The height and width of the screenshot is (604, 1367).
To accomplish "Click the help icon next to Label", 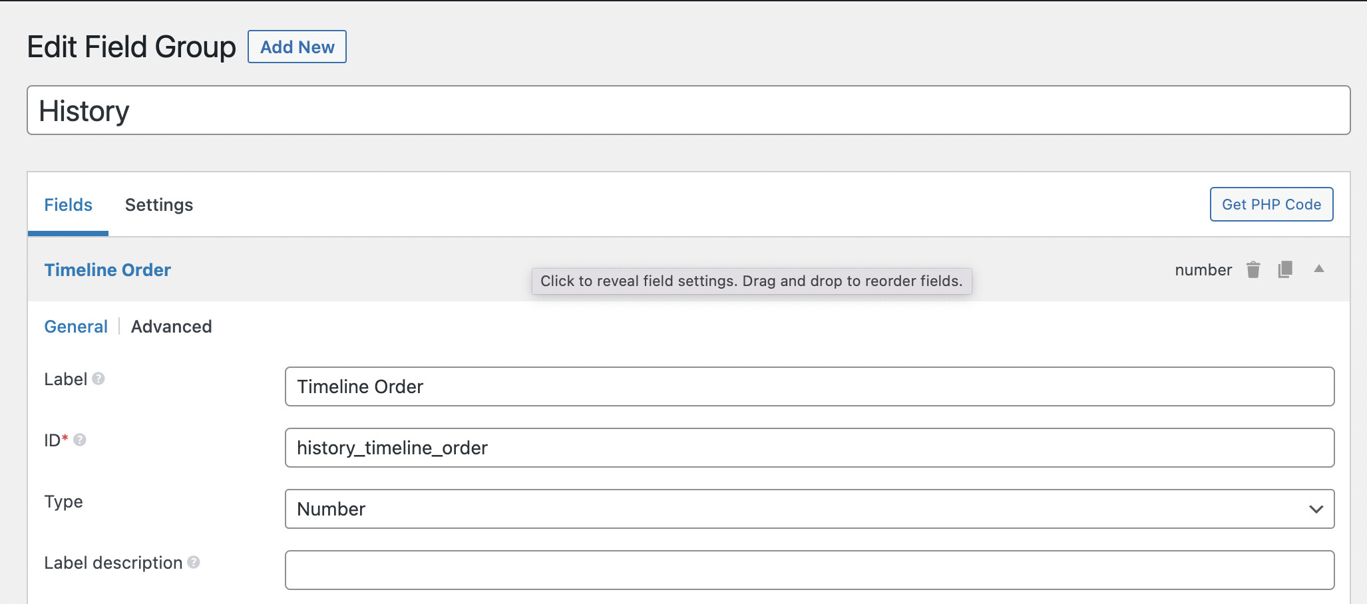I will [98, 378].
